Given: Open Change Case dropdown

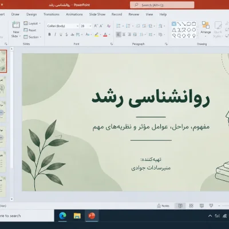Looking at the screenshot, I should click(89, 34).
